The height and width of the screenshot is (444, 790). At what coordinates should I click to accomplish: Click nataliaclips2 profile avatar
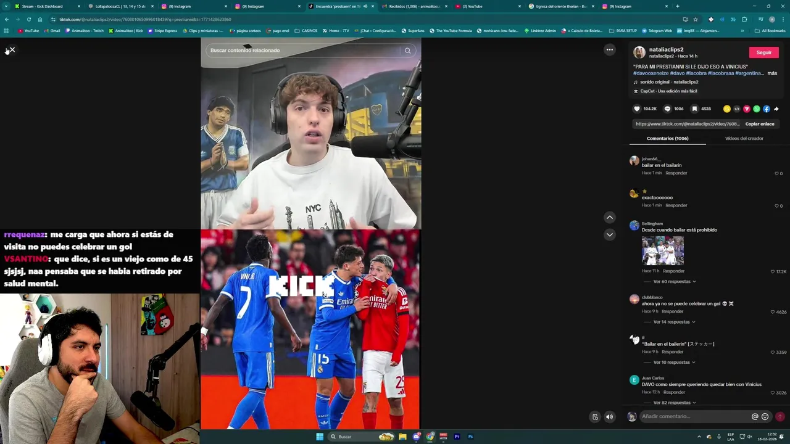(x=639, y=52)
